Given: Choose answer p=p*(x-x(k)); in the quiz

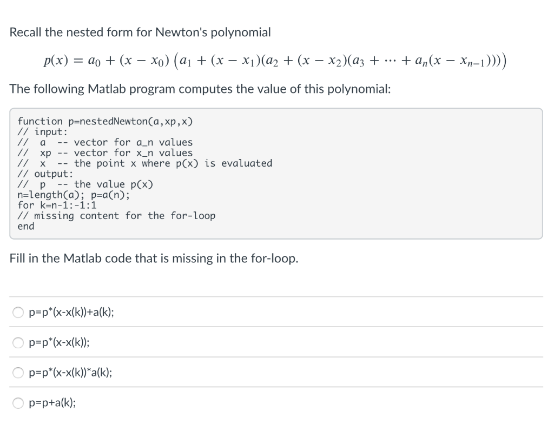Looking at the screenshot, I should click(x=62, y=342).
